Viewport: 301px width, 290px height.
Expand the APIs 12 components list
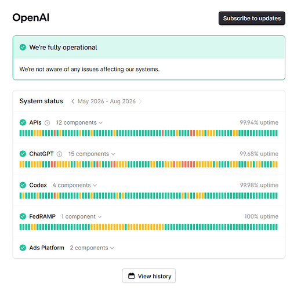pyautogui.click(x=79, y=122)
